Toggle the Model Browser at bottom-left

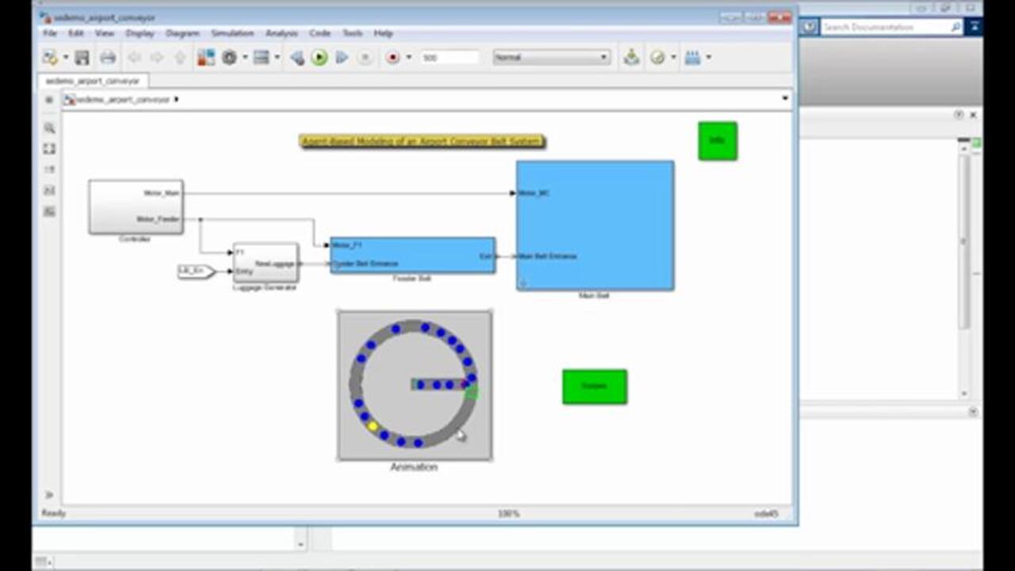point(49,494)
